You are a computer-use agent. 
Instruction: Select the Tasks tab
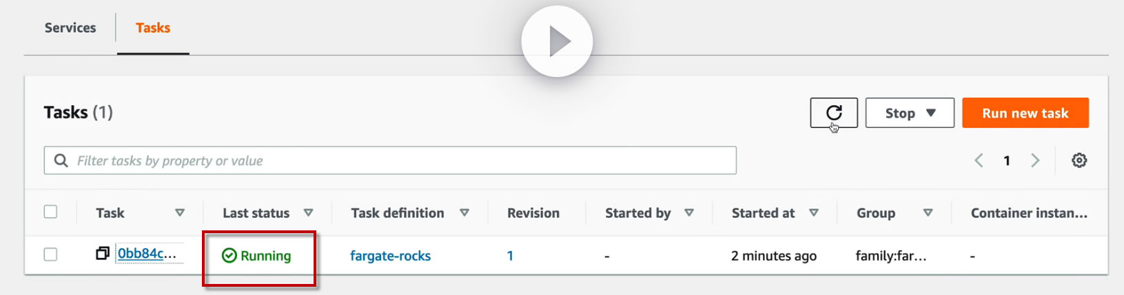153,28
